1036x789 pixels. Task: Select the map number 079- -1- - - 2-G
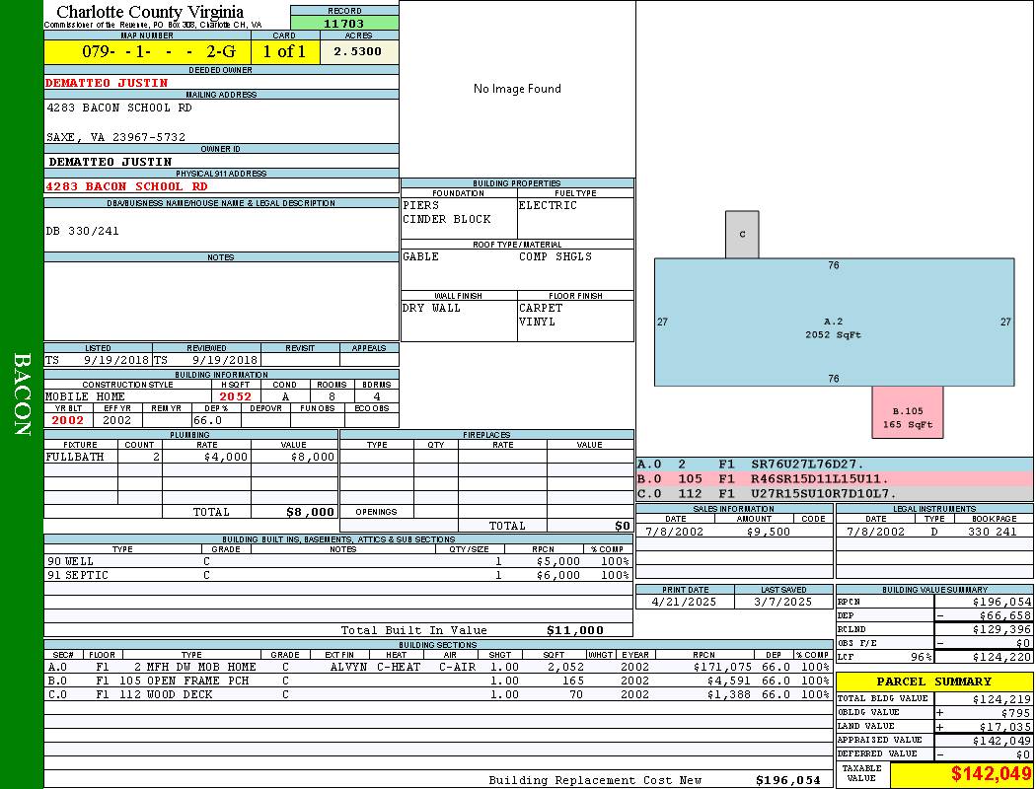coord(159,51)
